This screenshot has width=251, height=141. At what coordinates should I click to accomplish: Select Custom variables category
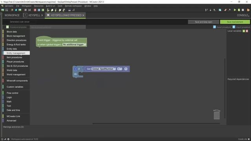(16, 87)
